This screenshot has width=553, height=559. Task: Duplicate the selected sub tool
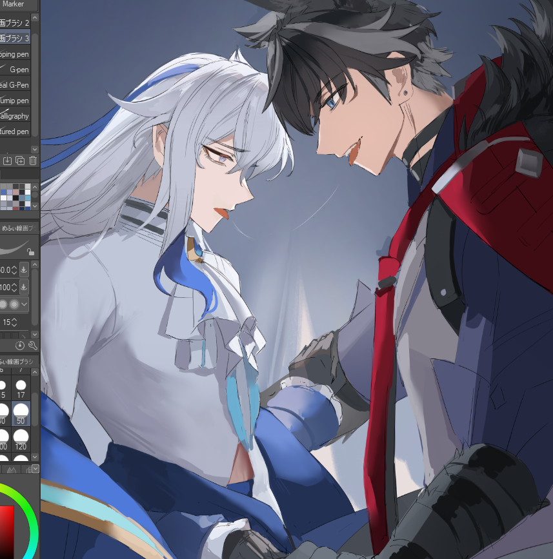(20, 161)
